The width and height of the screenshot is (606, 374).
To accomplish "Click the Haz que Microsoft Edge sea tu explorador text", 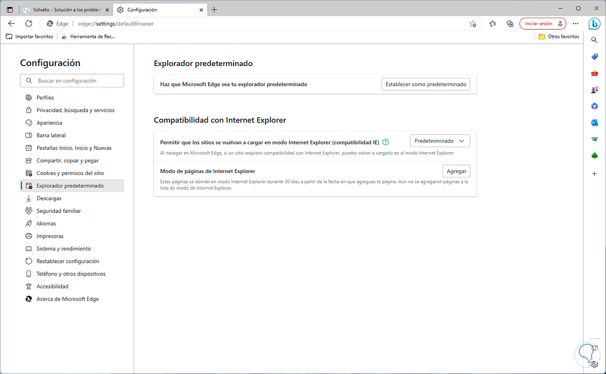I will tap(233, 84).
